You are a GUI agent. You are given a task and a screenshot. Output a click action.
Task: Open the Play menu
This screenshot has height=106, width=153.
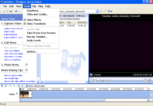41,6
